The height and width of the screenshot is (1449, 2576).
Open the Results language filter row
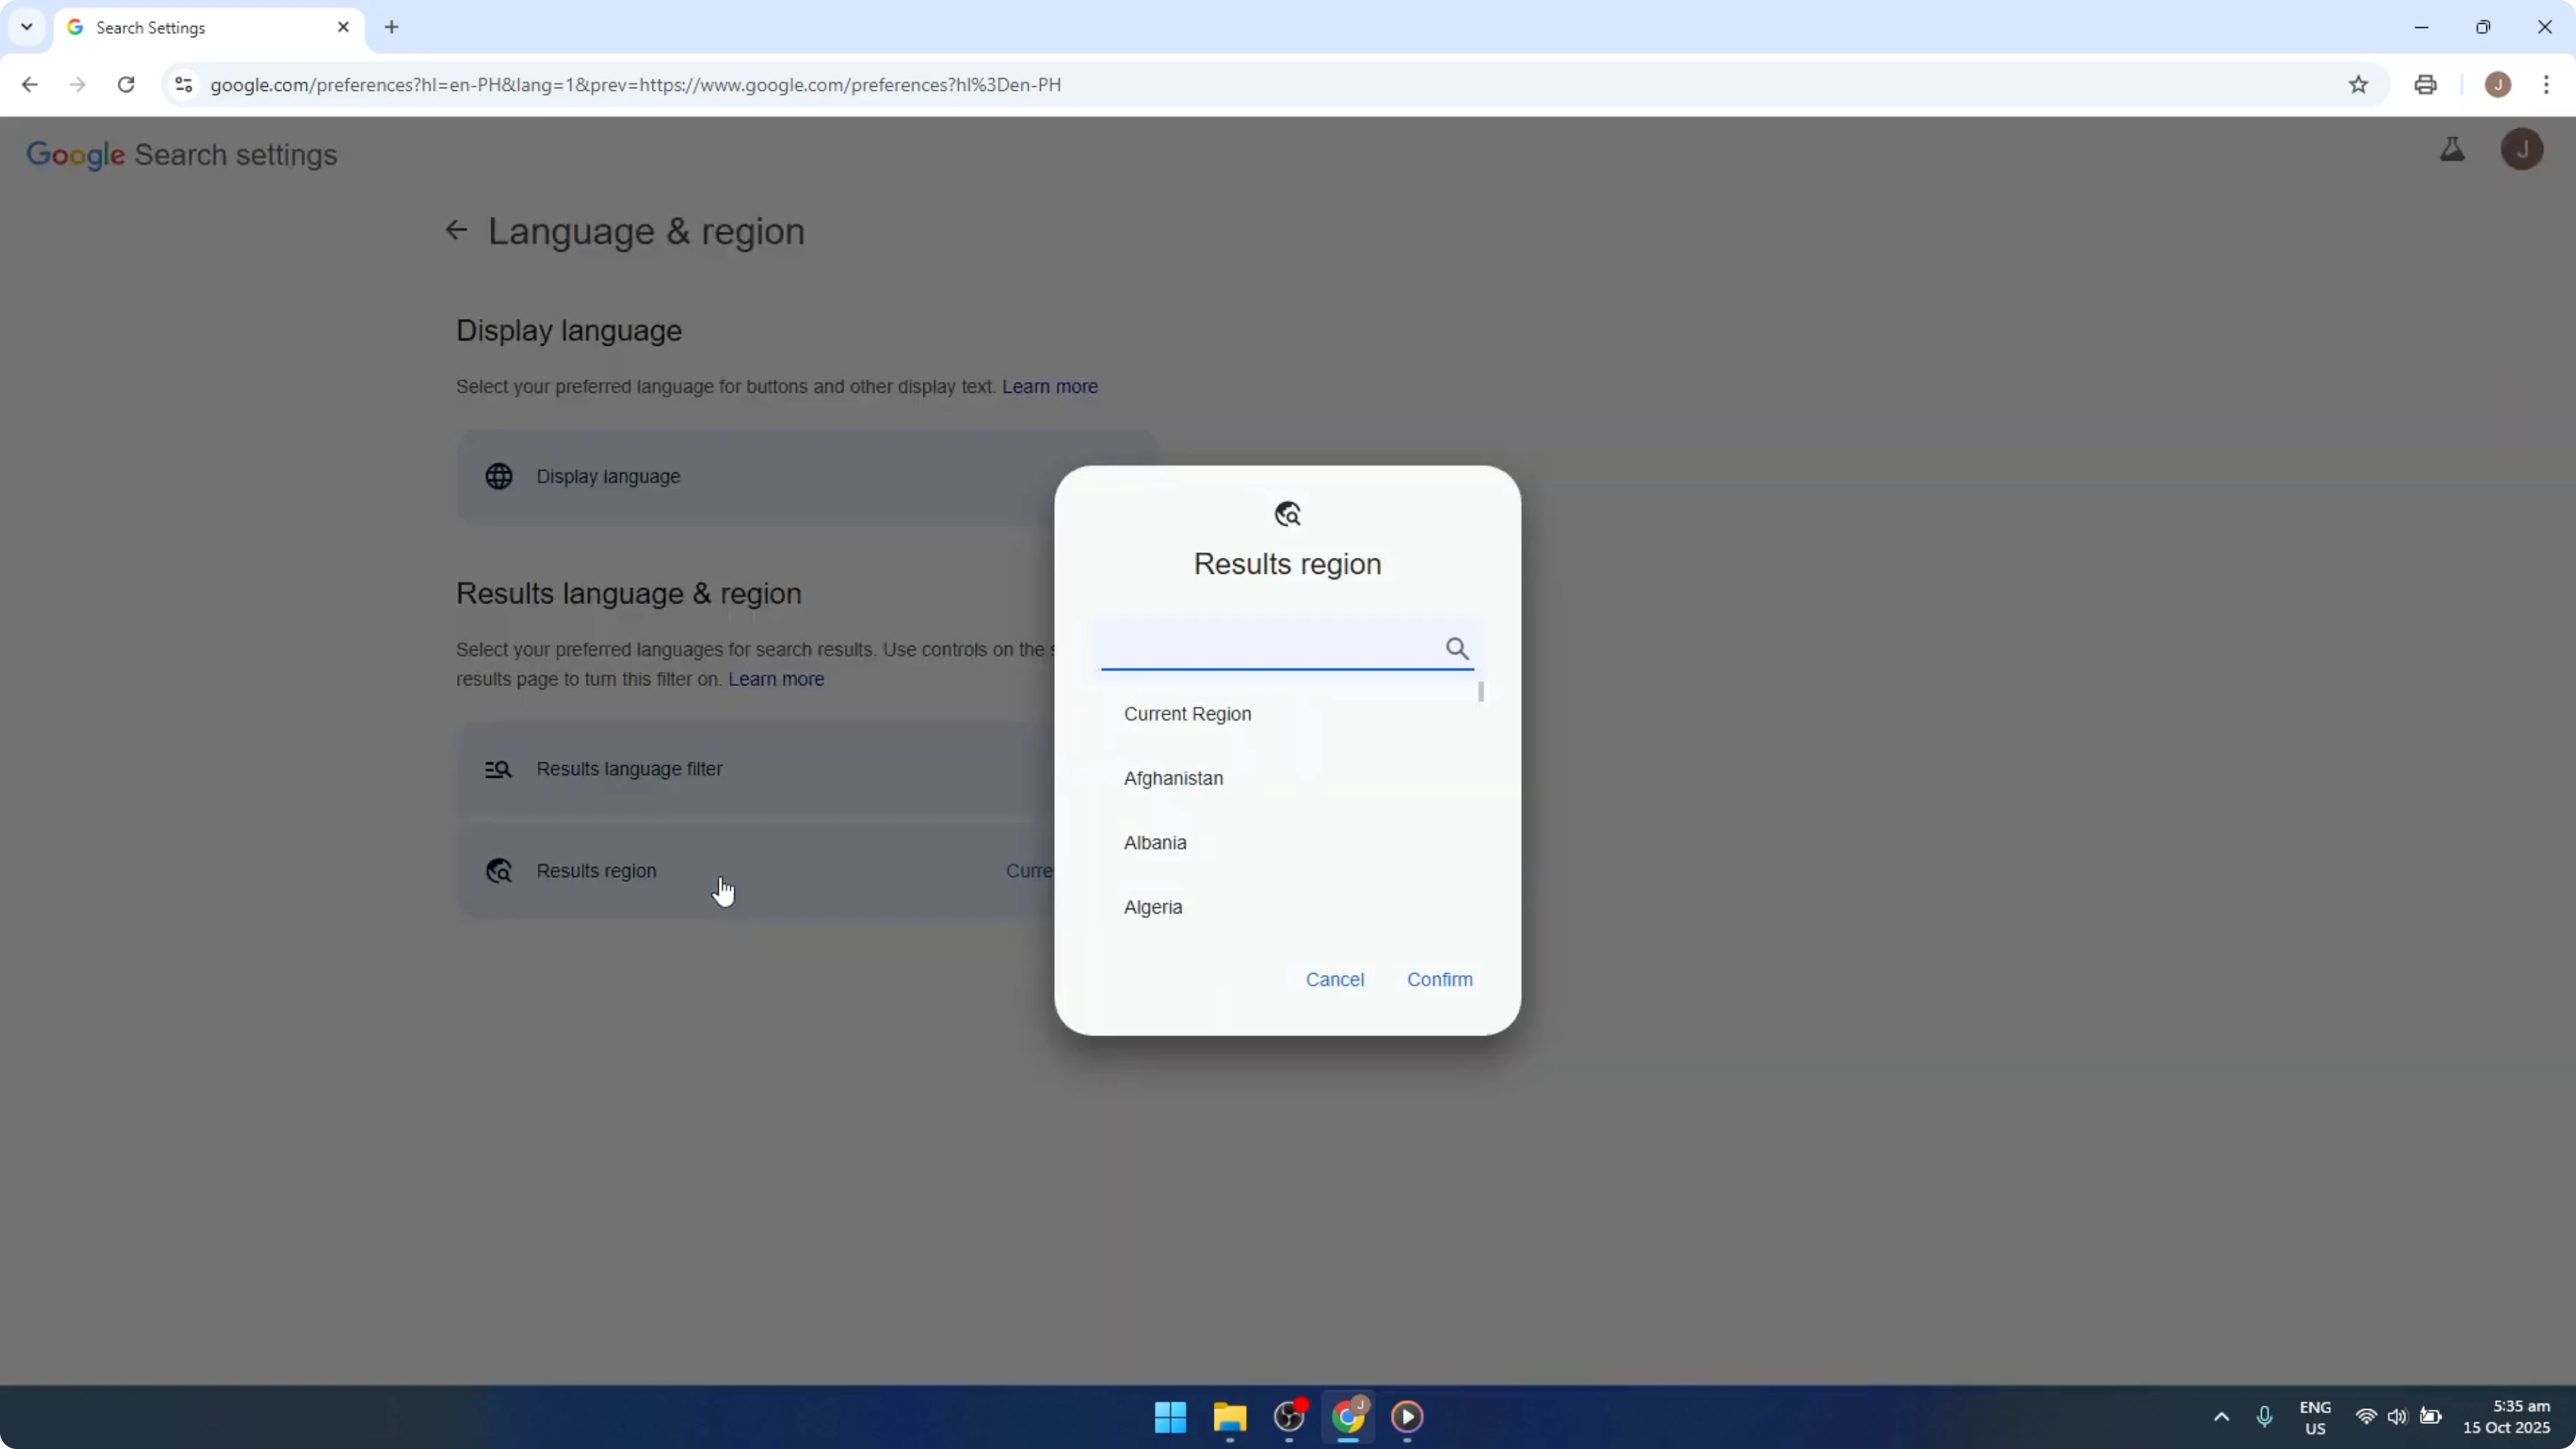tap(807, 769)
